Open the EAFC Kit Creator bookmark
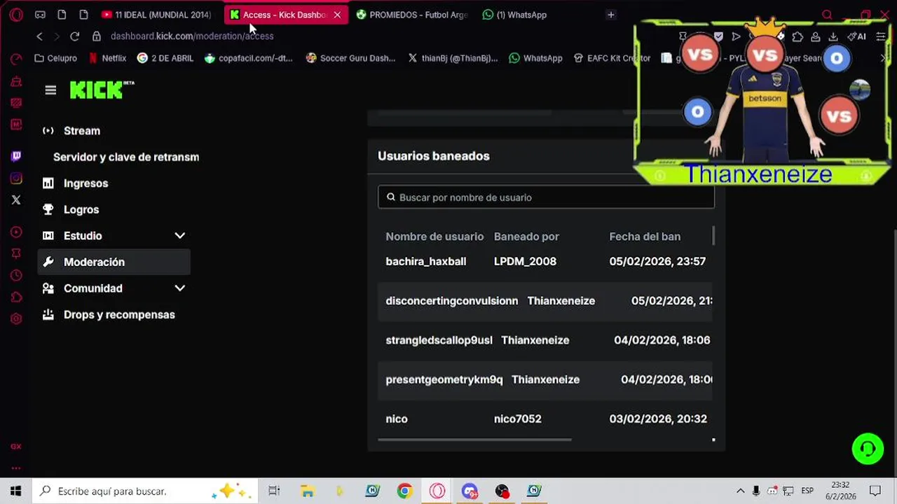The height and width of the screenshot is (504, 897). 612,58
